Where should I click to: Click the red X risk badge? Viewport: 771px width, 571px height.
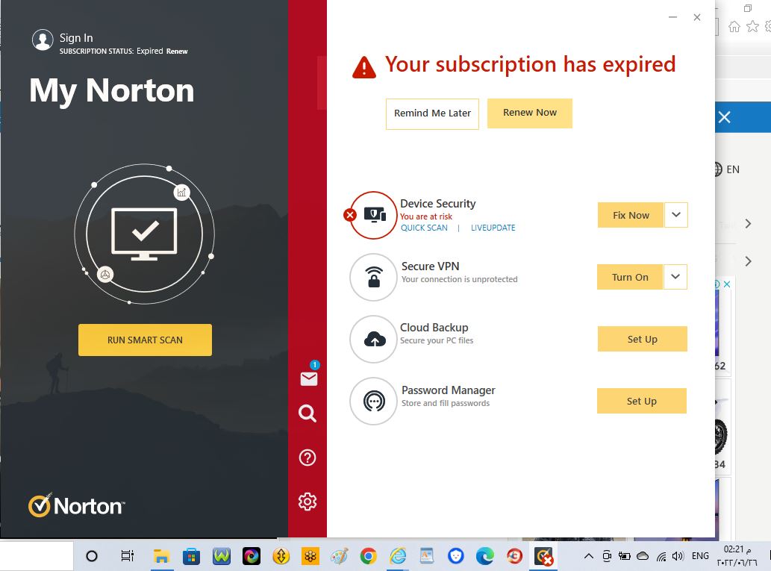click(349, 215)
